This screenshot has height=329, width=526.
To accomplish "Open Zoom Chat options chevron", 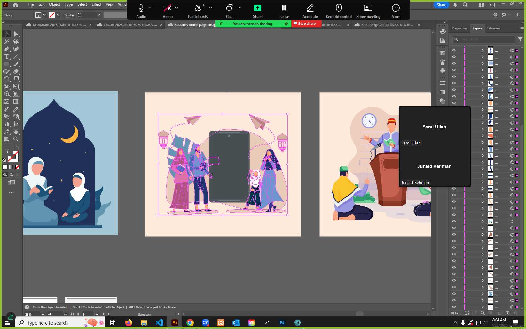I will 240,8.
